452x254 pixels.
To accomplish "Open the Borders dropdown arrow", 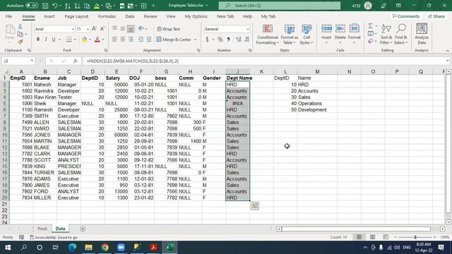I will [x=75, y=40].
